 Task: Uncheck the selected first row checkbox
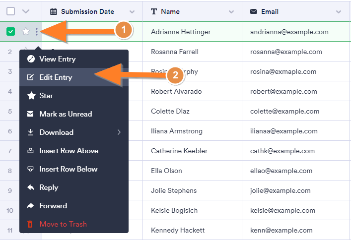coord(10,32)
